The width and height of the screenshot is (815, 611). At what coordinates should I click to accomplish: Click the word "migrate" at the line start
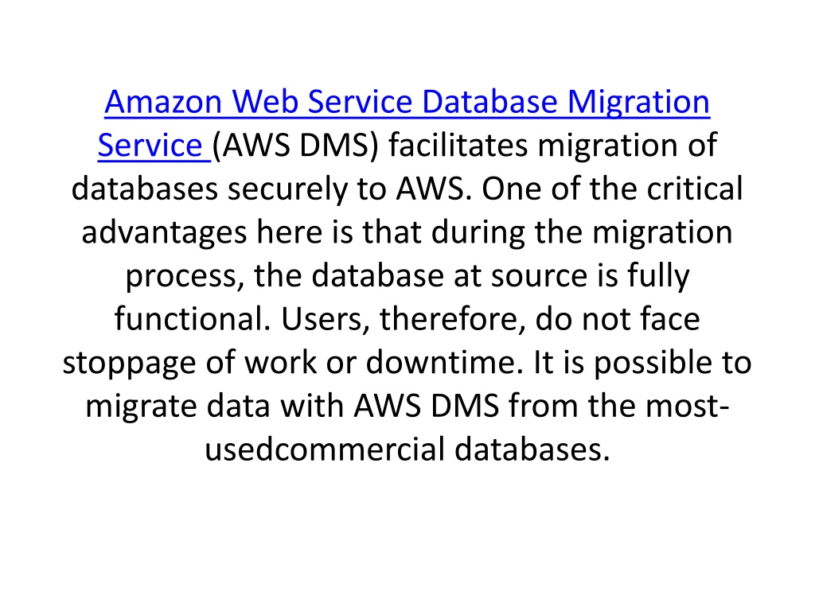[x=141, y=407]
